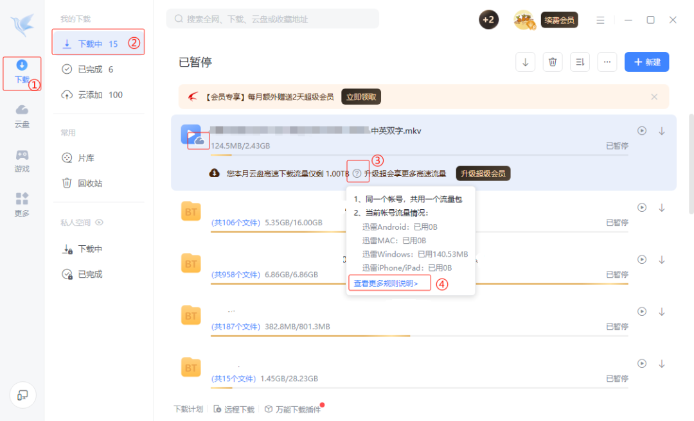Open the hamburger main menu
Screen dimensions: 694x421
point(600,20)
